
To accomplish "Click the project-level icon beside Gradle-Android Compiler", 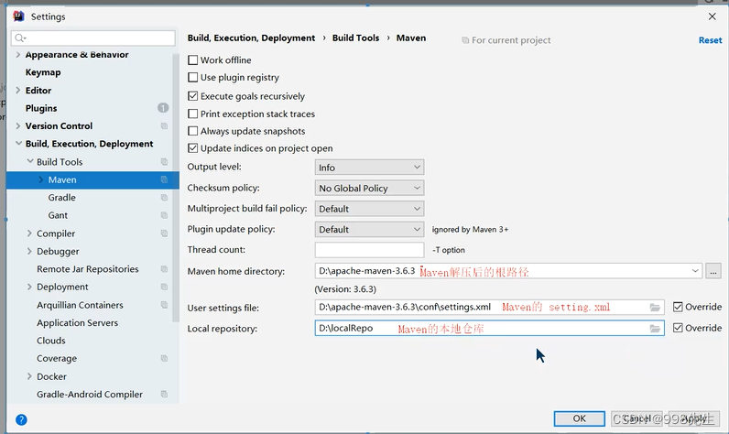I will click(164, 394).
